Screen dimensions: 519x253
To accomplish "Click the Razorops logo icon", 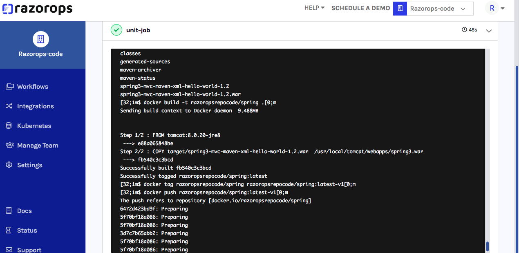I will (x=7, y=9).
